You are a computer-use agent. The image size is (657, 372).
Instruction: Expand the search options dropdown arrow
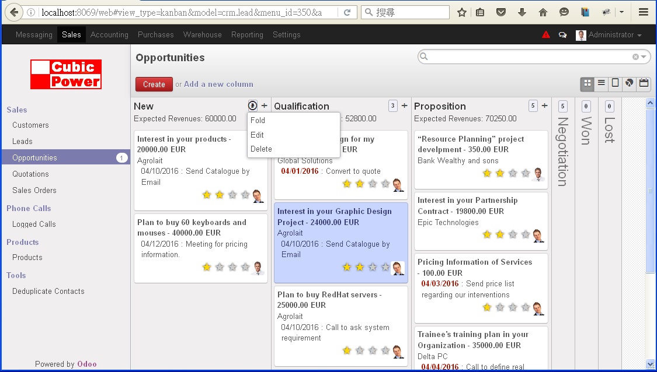pyautogui.click(x=644, y=57)
